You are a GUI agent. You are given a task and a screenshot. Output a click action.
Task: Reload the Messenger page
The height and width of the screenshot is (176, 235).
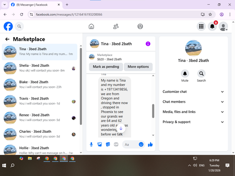(x=22, y=15)
